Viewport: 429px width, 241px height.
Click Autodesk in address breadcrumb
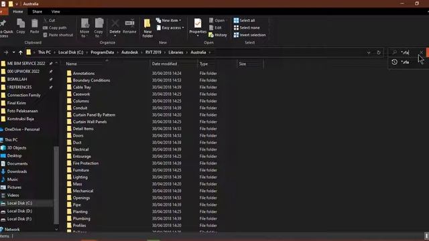pyautogui.click(x=129, y=52)
